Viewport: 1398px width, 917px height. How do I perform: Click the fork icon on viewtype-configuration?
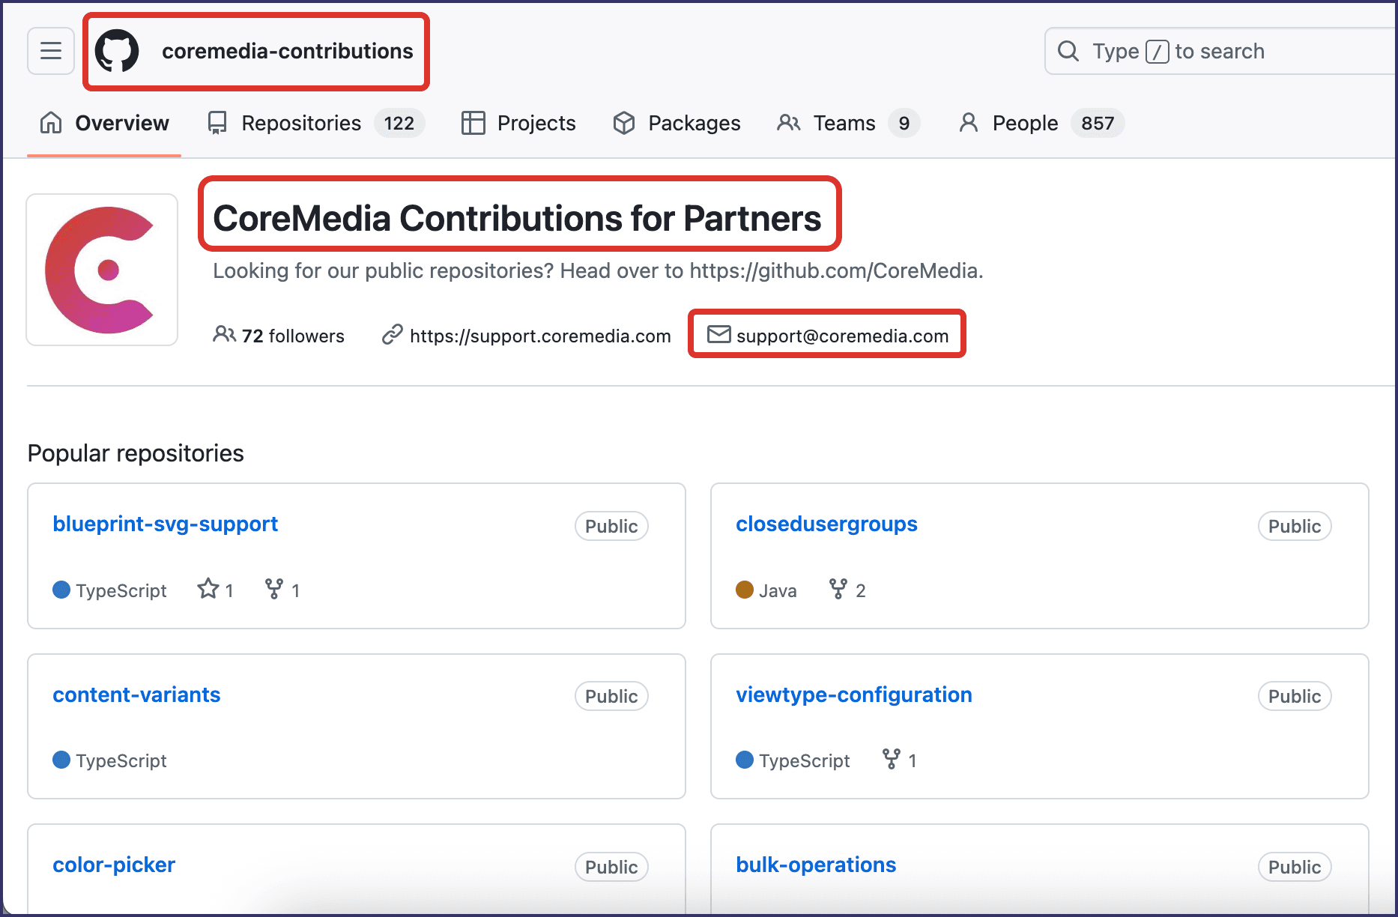click(891, 760)
